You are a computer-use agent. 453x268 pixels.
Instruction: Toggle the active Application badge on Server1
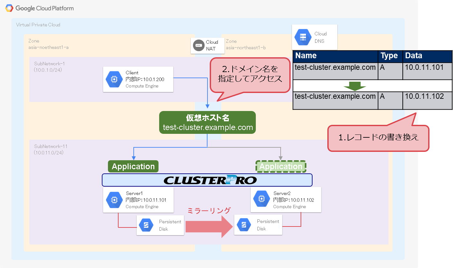point(133,166)
